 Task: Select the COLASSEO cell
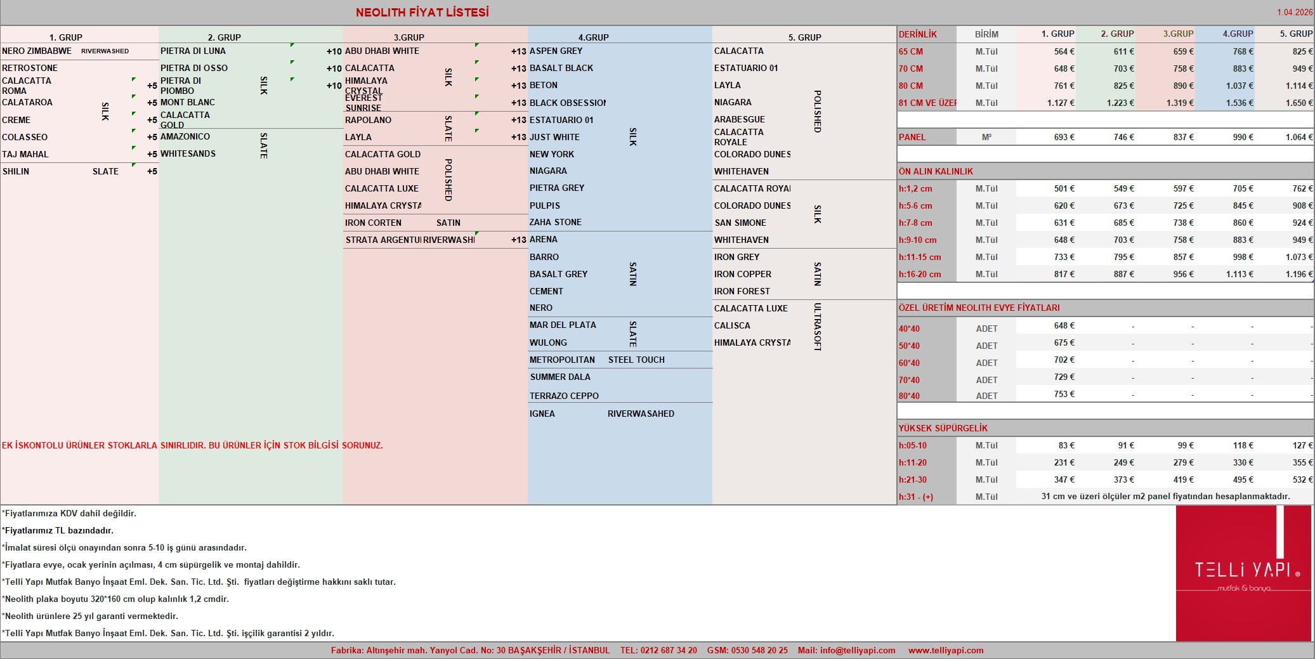point(25,137)
